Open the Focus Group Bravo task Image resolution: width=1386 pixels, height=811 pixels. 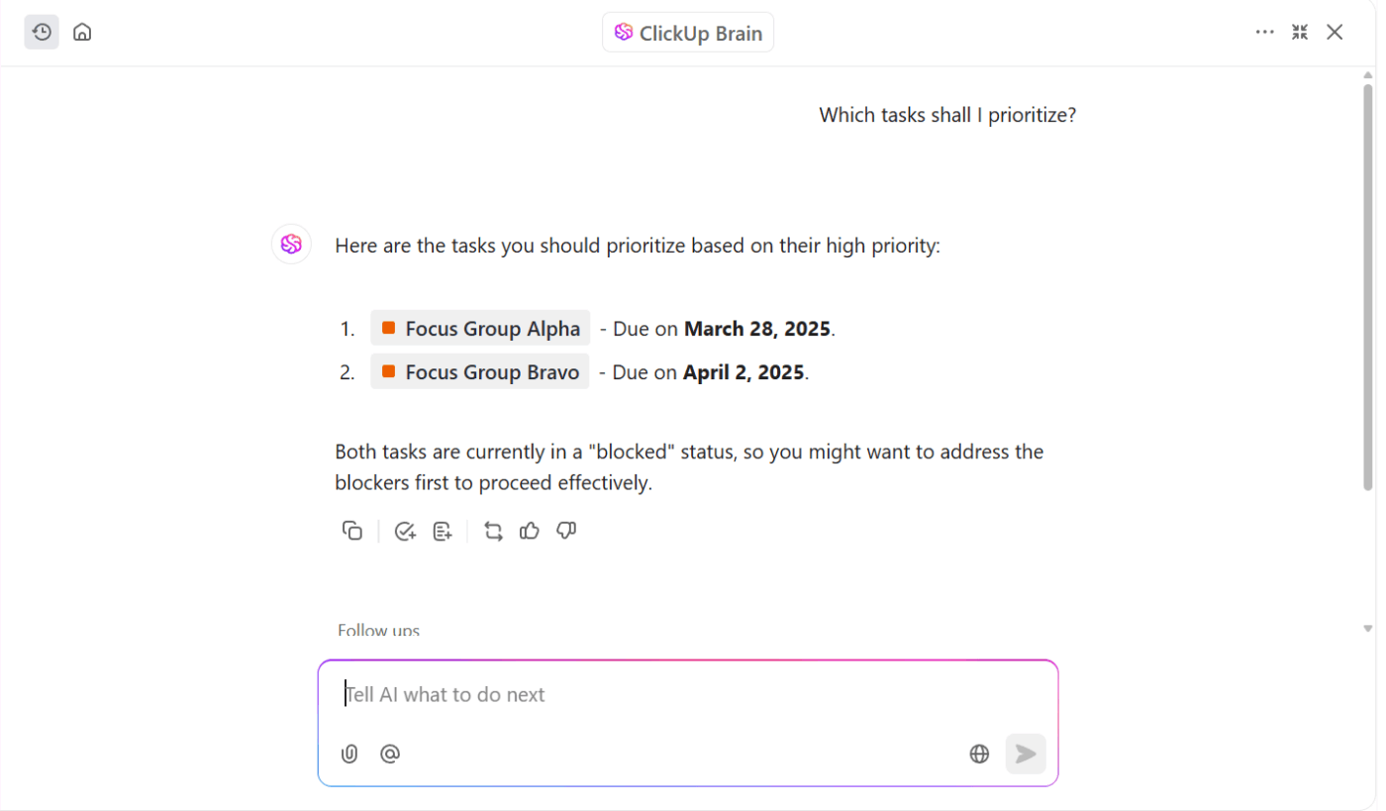point(481,372)
